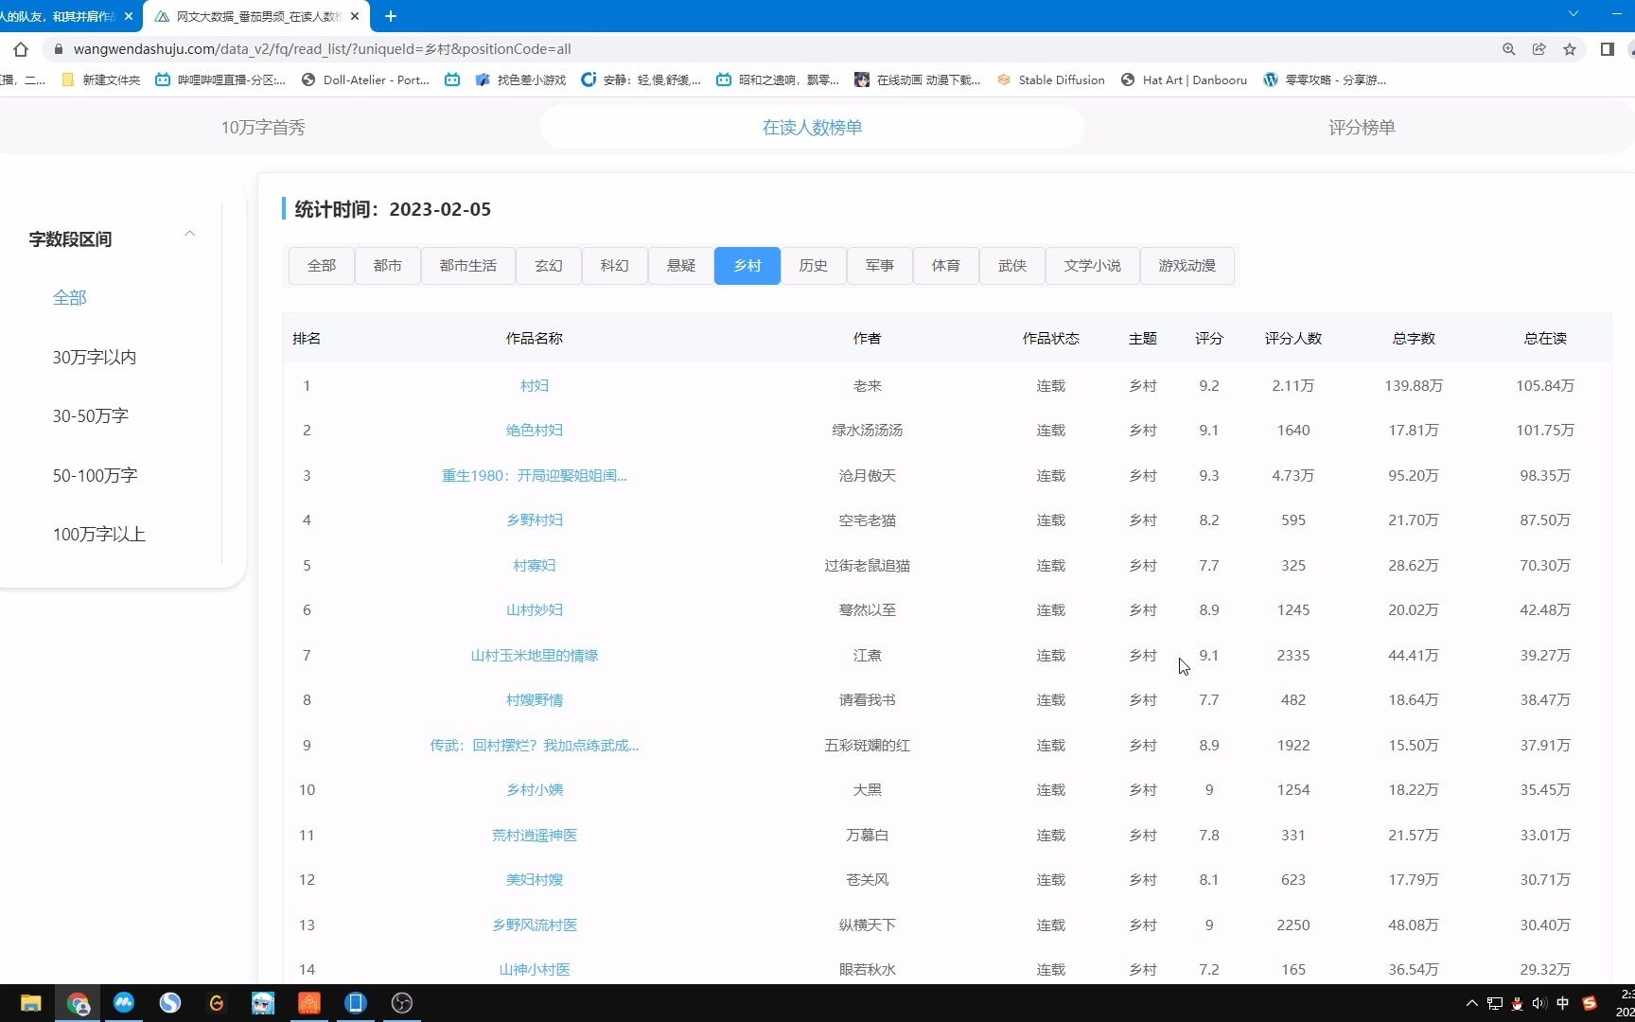The width and height of the screenshot is (1635, 1022).
Task: Bookmark this page with the star icon
Action: [x=1570, y=49]
